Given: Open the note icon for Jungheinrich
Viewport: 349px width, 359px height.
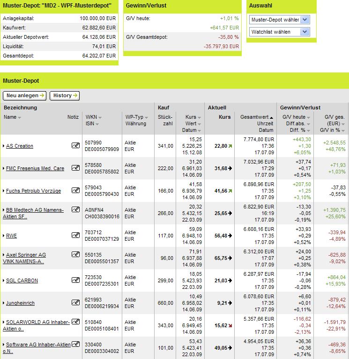Looking at the screenshot, I should [75, 302].
